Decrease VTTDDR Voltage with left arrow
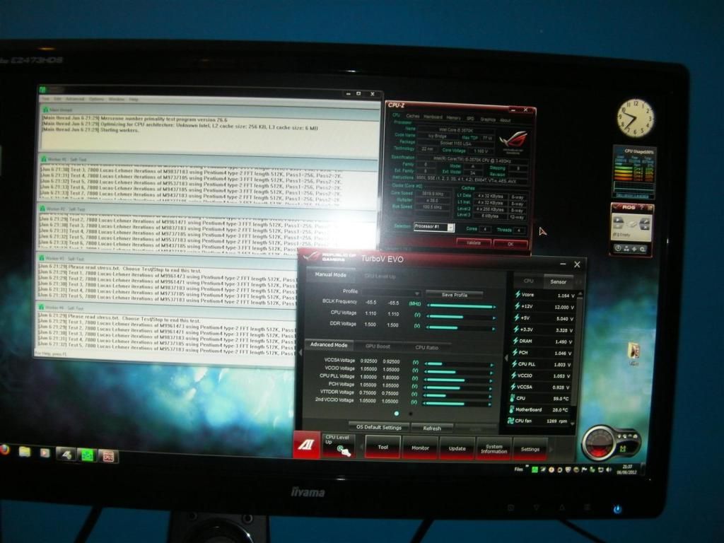 [425, 396]
